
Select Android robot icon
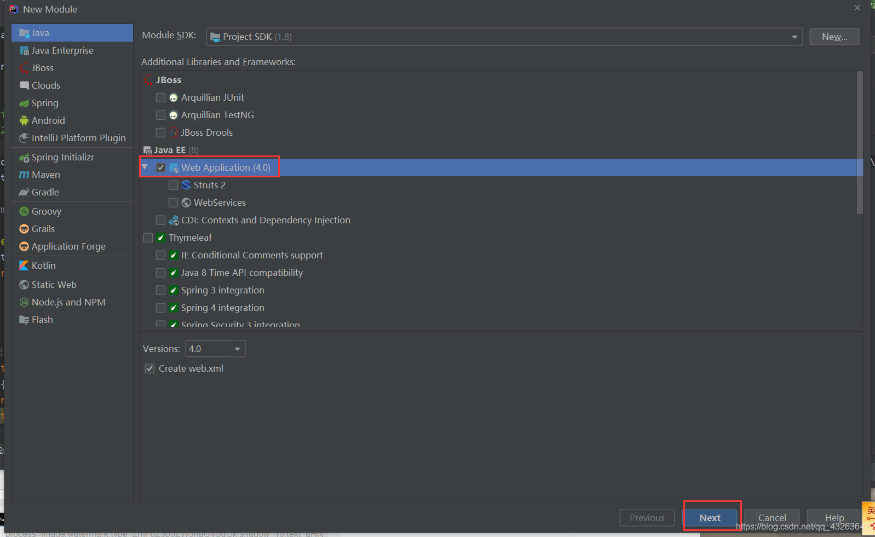(x=24, y=120)
